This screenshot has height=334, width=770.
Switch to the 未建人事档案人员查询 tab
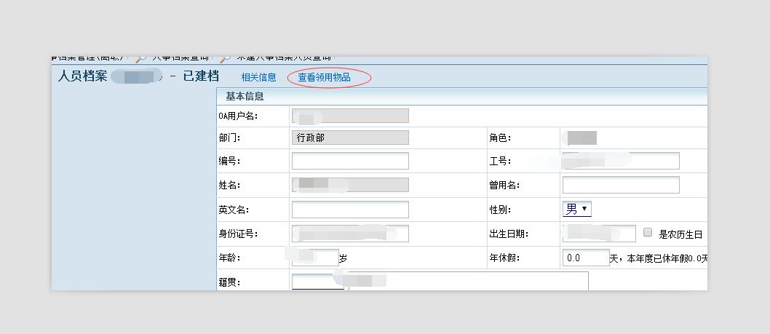(x=283, y=58)
